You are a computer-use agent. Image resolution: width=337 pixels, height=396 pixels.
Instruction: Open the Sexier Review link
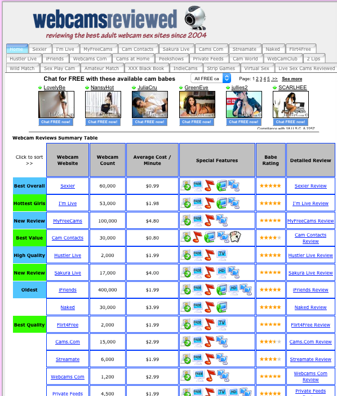tap(311, 186)
